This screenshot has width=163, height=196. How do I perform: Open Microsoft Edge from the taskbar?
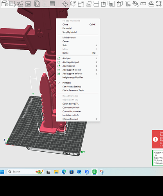[64, 172]
